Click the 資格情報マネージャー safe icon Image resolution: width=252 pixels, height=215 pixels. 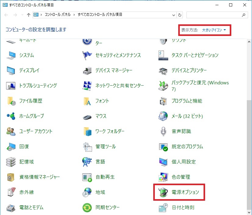11,177
